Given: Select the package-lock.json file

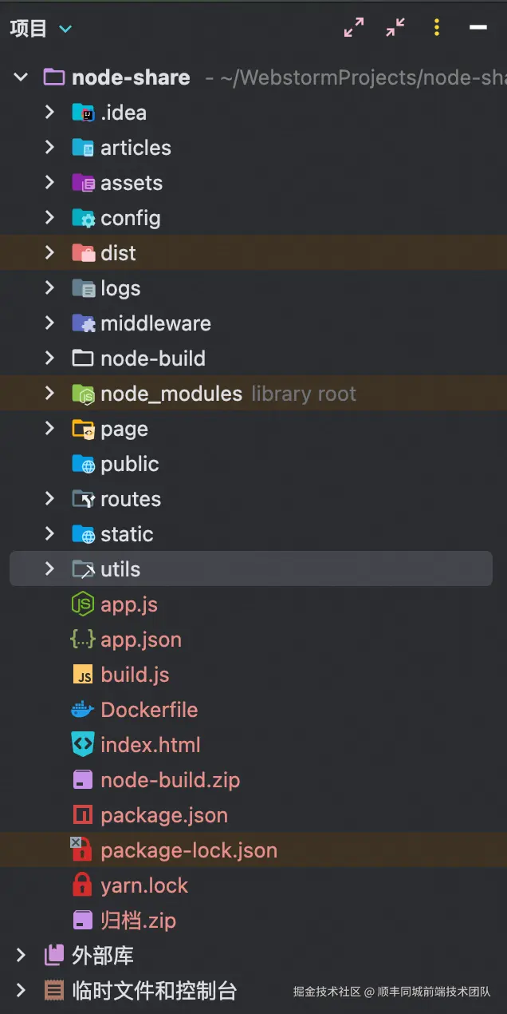Looking at the screenshot, I should 189,850.
